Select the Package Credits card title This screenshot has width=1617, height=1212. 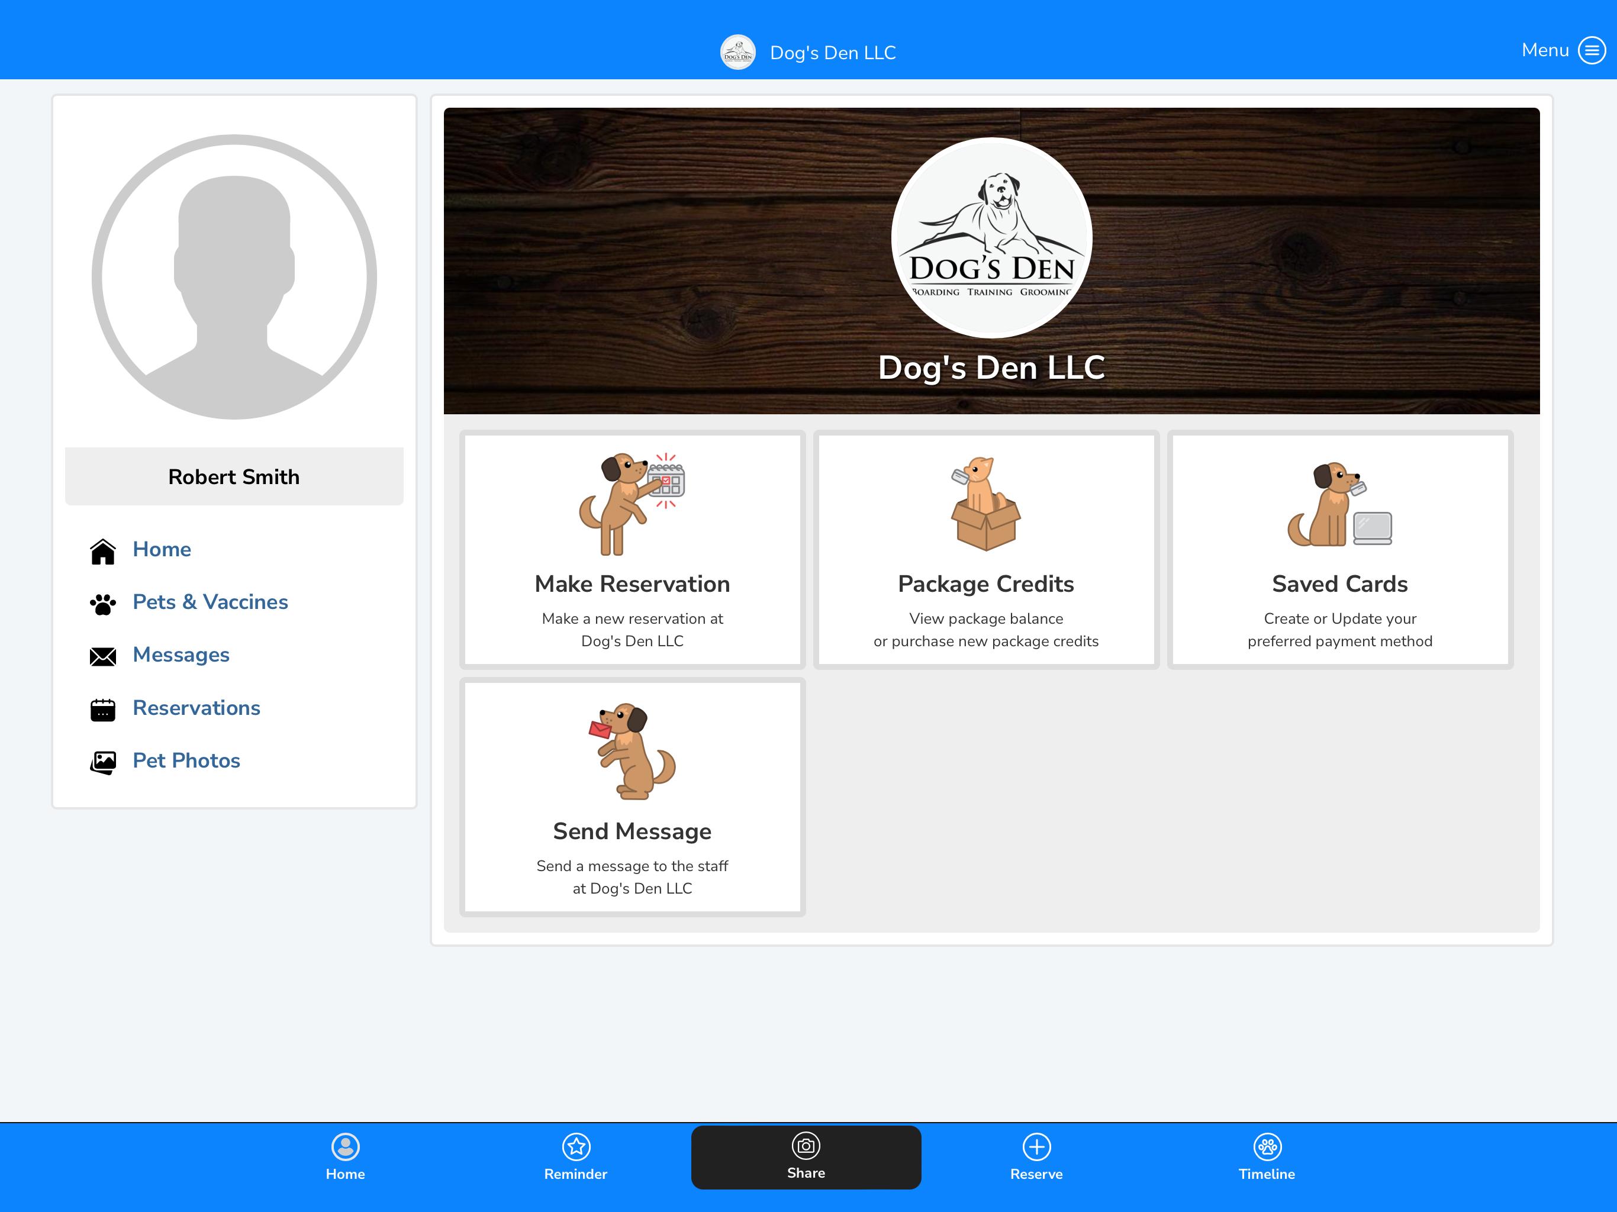click(x=986, y=584)
